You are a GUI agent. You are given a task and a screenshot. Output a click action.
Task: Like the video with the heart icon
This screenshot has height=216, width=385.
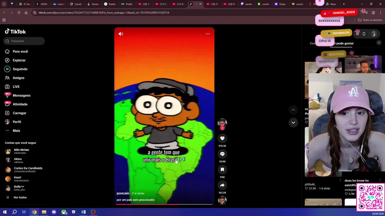[222, 138]
